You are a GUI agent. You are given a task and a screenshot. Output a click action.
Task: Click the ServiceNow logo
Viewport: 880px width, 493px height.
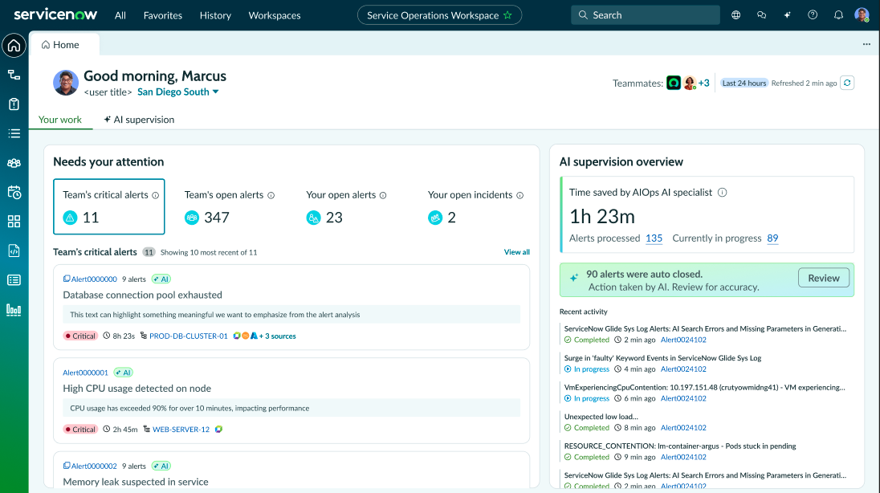click(x=55, y=14)
